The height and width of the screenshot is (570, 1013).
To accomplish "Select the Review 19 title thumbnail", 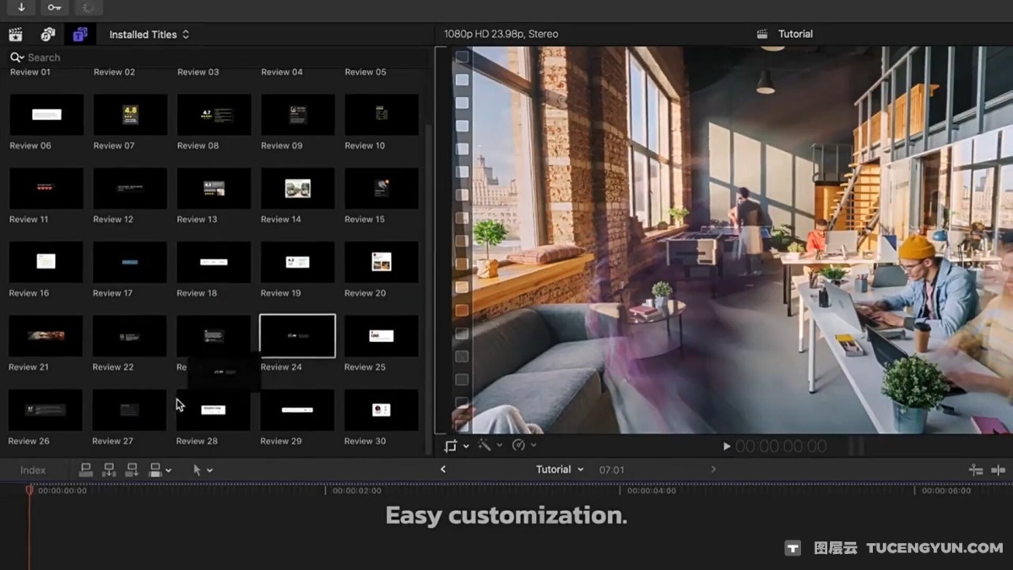I will click(297, 263).
